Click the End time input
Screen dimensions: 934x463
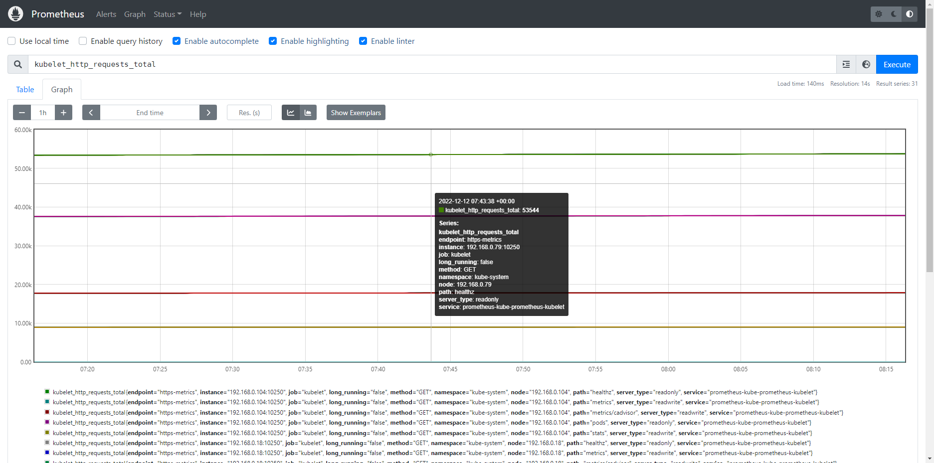pyautogui.click(x=150, y=113)
